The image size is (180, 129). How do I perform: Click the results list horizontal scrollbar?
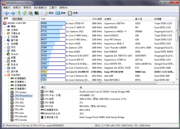coord(100,83)
